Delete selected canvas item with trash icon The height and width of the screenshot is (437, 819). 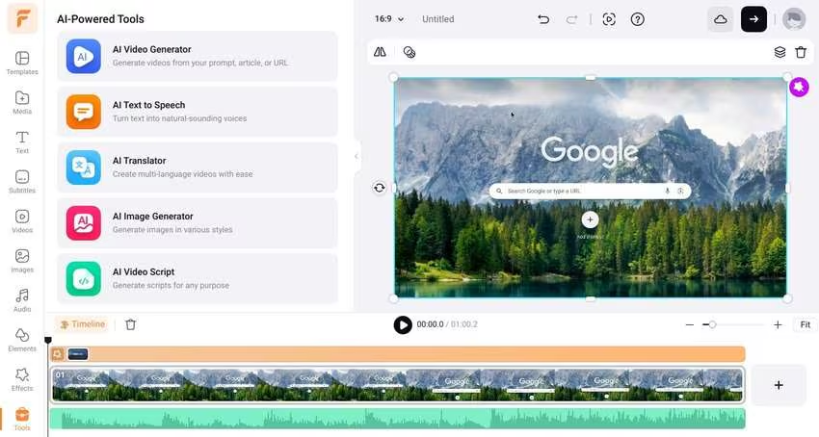point(801,52)
